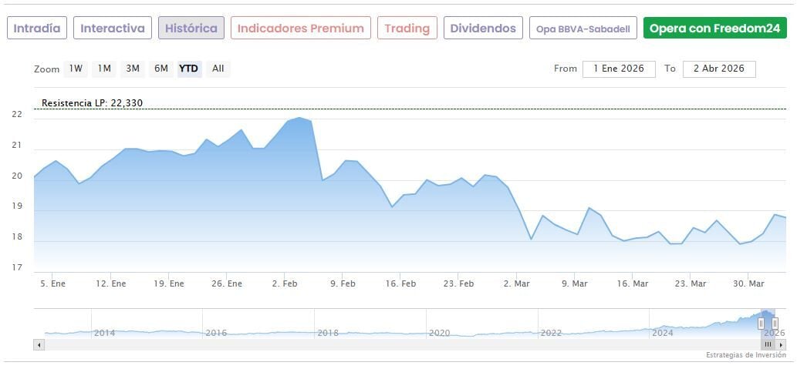Switch to the Interactiva tab
This screenshot has width=797, height=369.
point(113,29)
